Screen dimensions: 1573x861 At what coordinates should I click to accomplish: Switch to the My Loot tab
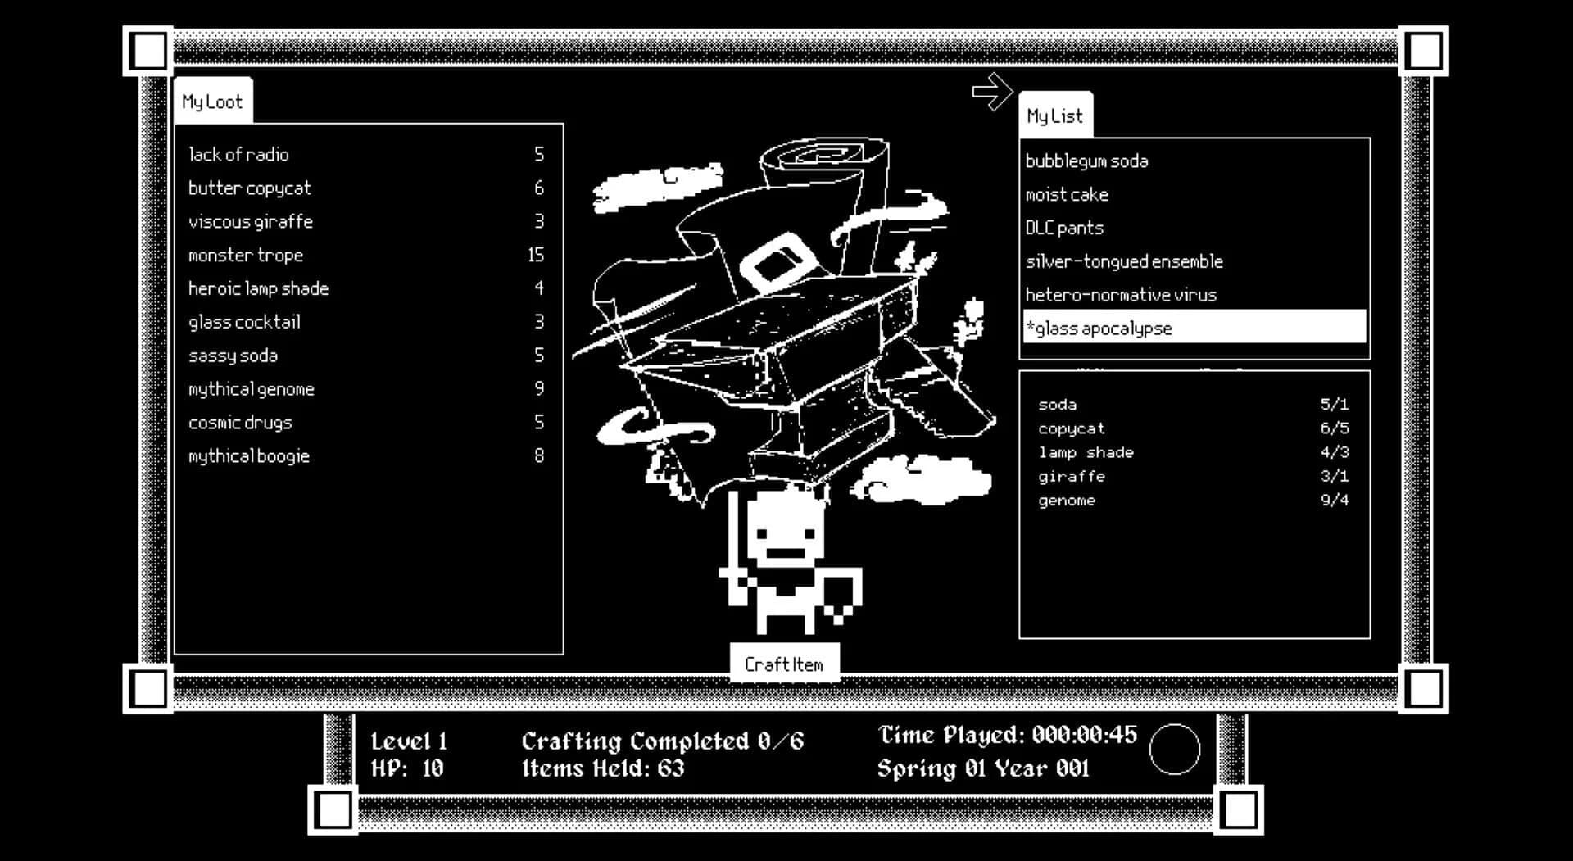[213, 100]
